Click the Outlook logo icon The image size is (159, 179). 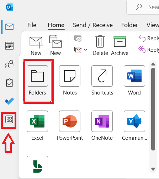10,7
